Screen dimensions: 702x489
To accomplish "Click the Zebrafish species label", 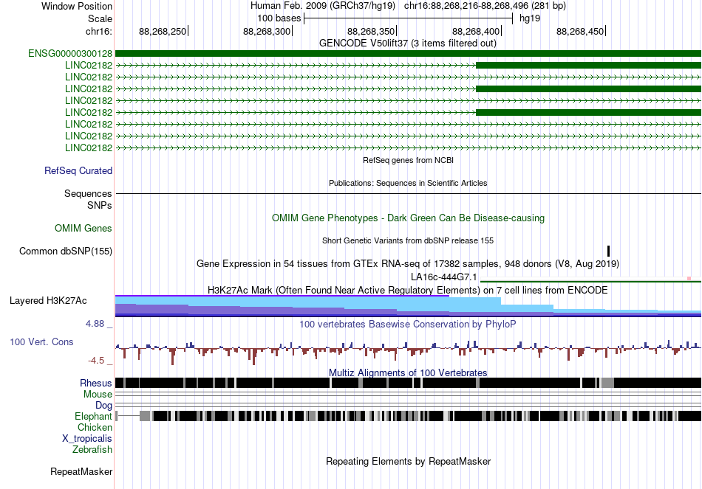I will click(x=92, y=450).
